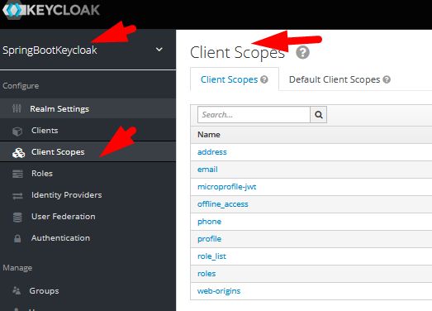The height and width of the screenshot is (311, 432).
Task: Click help icon on Default Client Scopes tab
Action: [x=387, y=79]
